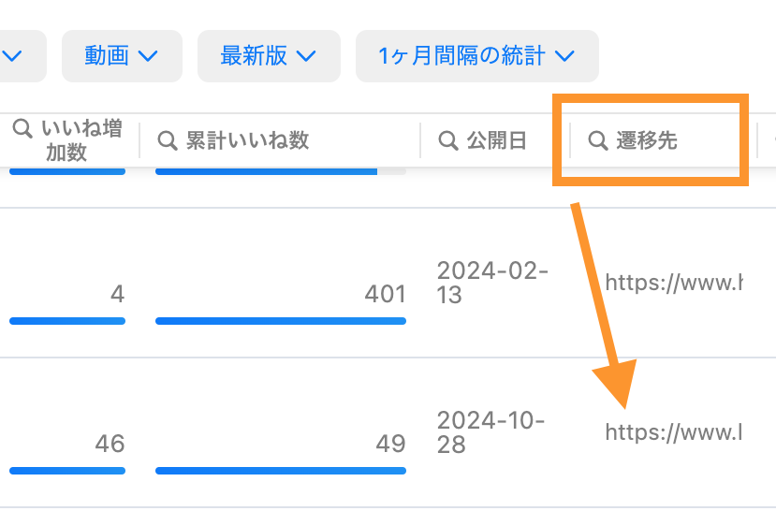Expand the 最新版 dropdown
This screenshot has width=776, height=511.
point(269,56)
